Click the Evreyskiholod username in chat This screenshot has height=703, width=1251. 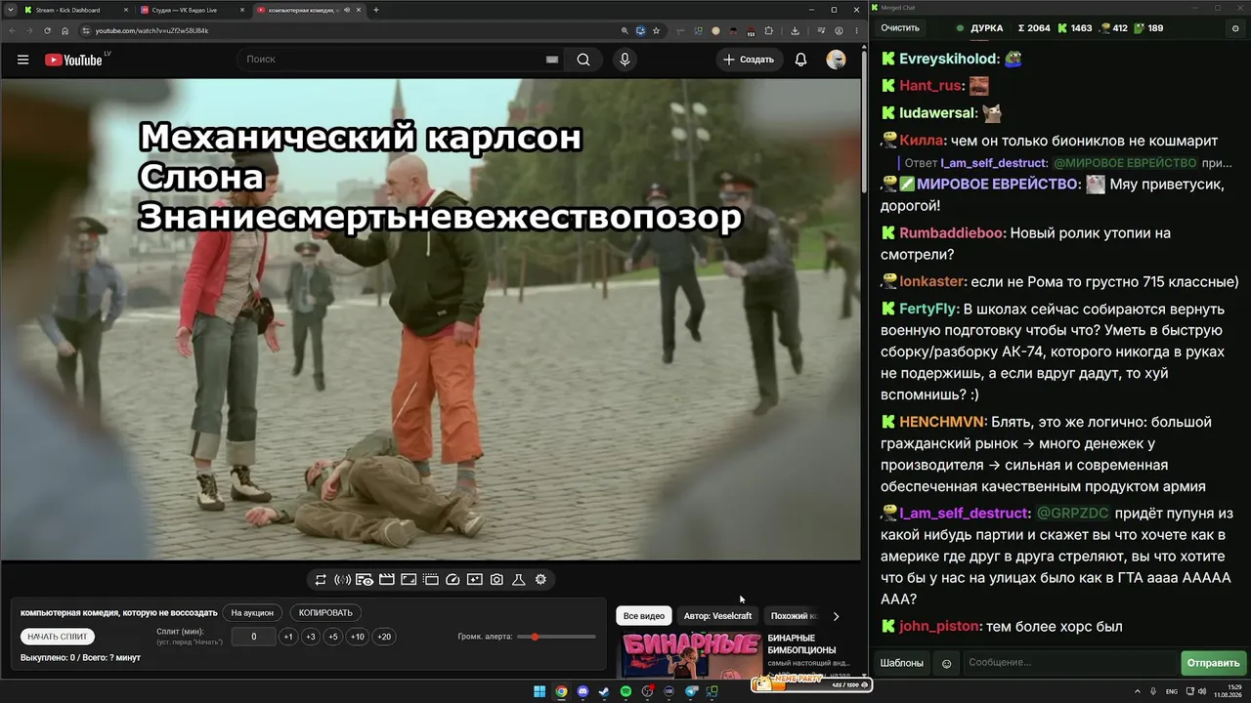click(949, 60)
